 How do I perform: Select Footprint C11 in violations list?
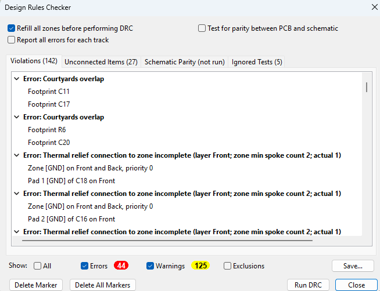[x=49, y=92]
